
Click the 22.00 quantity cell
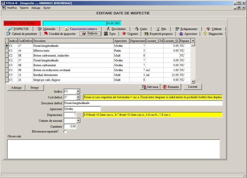(171, 75)
